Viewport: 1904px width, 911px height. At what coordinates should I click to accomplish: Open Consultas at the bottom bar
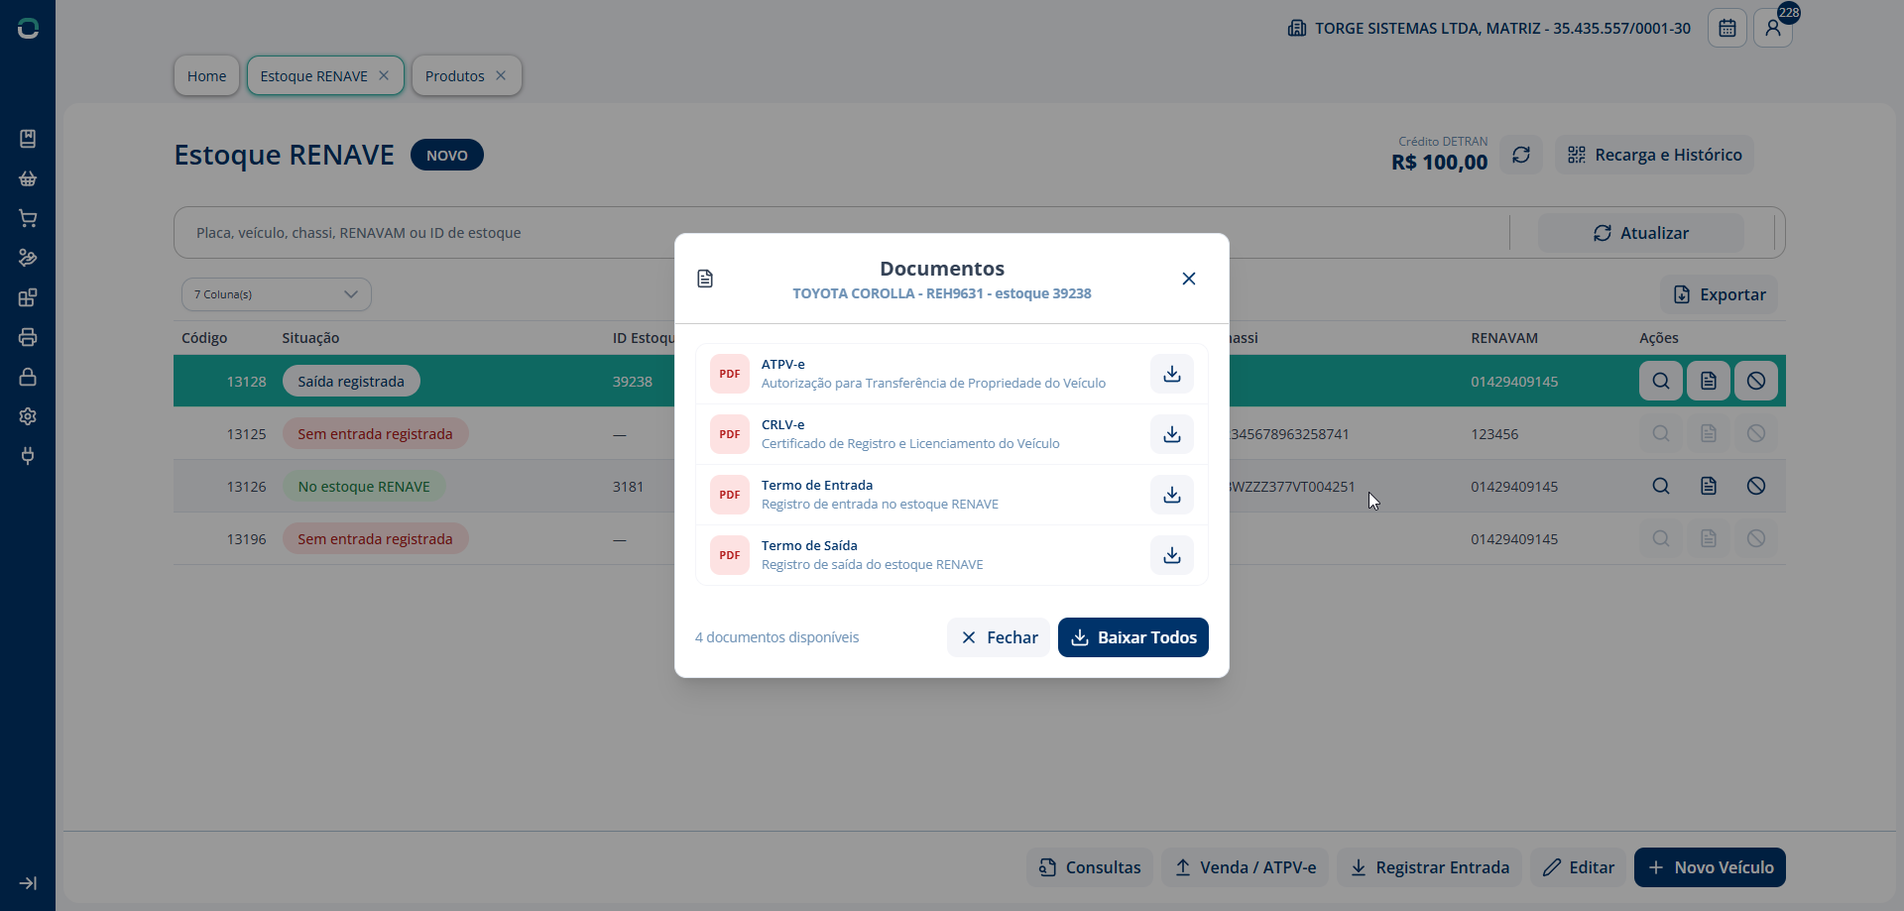click(x=1090, y=867)
